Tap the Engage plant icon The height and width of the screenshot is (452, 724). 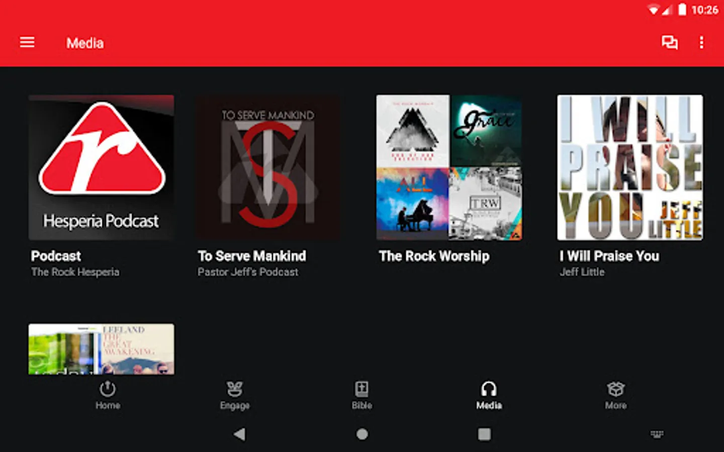click(235, 389)
